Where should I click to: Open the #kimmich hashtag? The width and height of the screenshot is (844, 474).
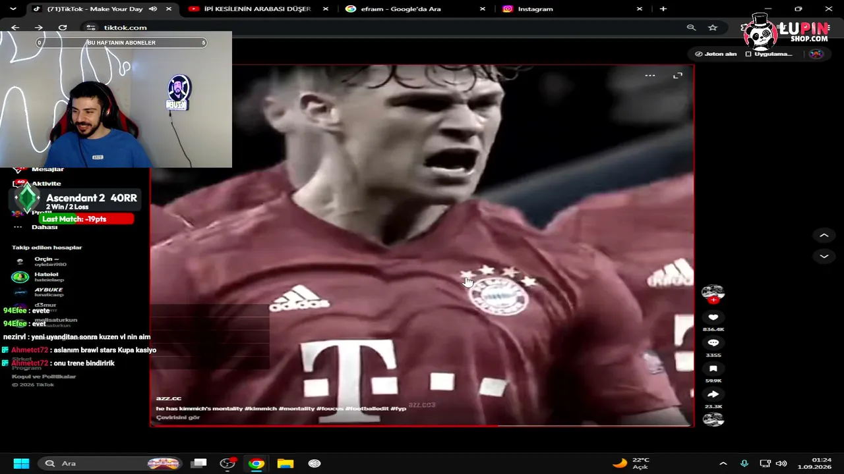(x=260, y=409)
